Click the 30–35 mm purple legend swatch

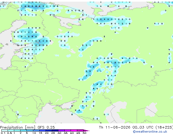pos(61,130)
